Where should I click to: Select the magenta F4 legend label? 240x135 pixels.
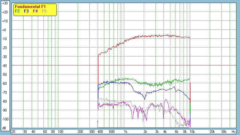point(35,11)
